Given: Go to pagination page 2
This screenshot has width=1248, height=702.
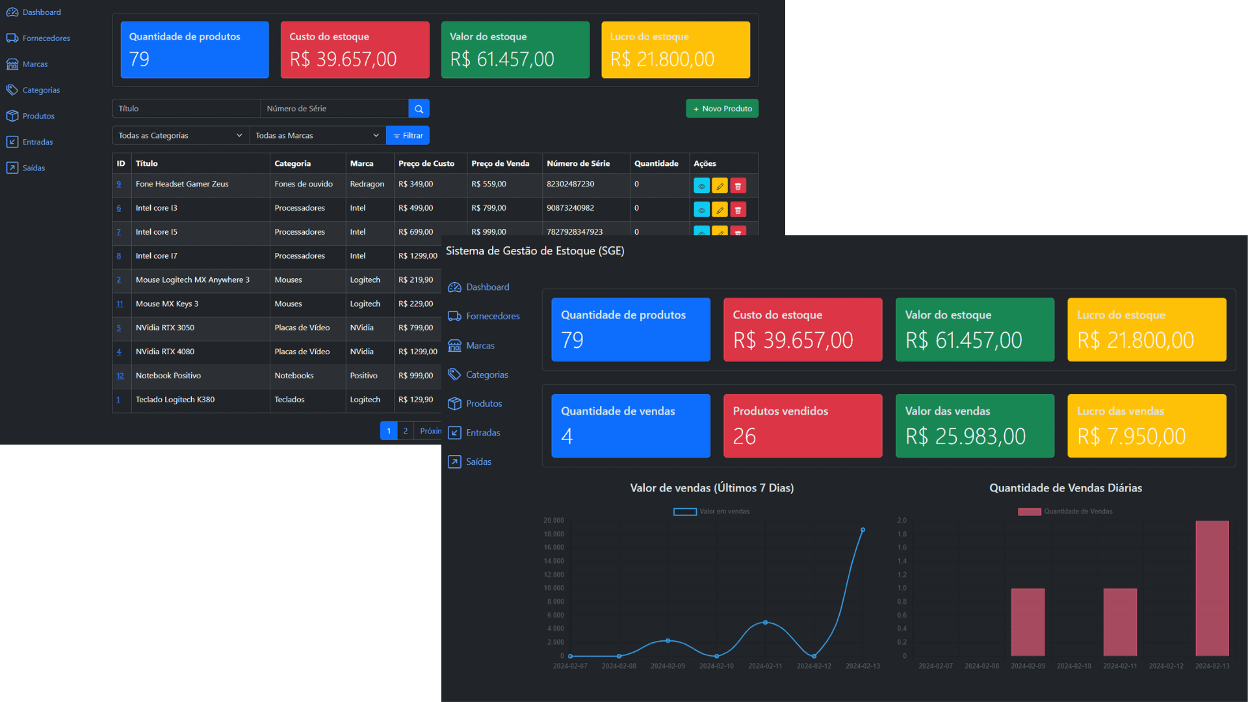Looking at the screenshot, I should pos(406,431).
